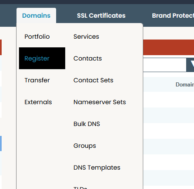Click the Domain column header

(185, 84)
